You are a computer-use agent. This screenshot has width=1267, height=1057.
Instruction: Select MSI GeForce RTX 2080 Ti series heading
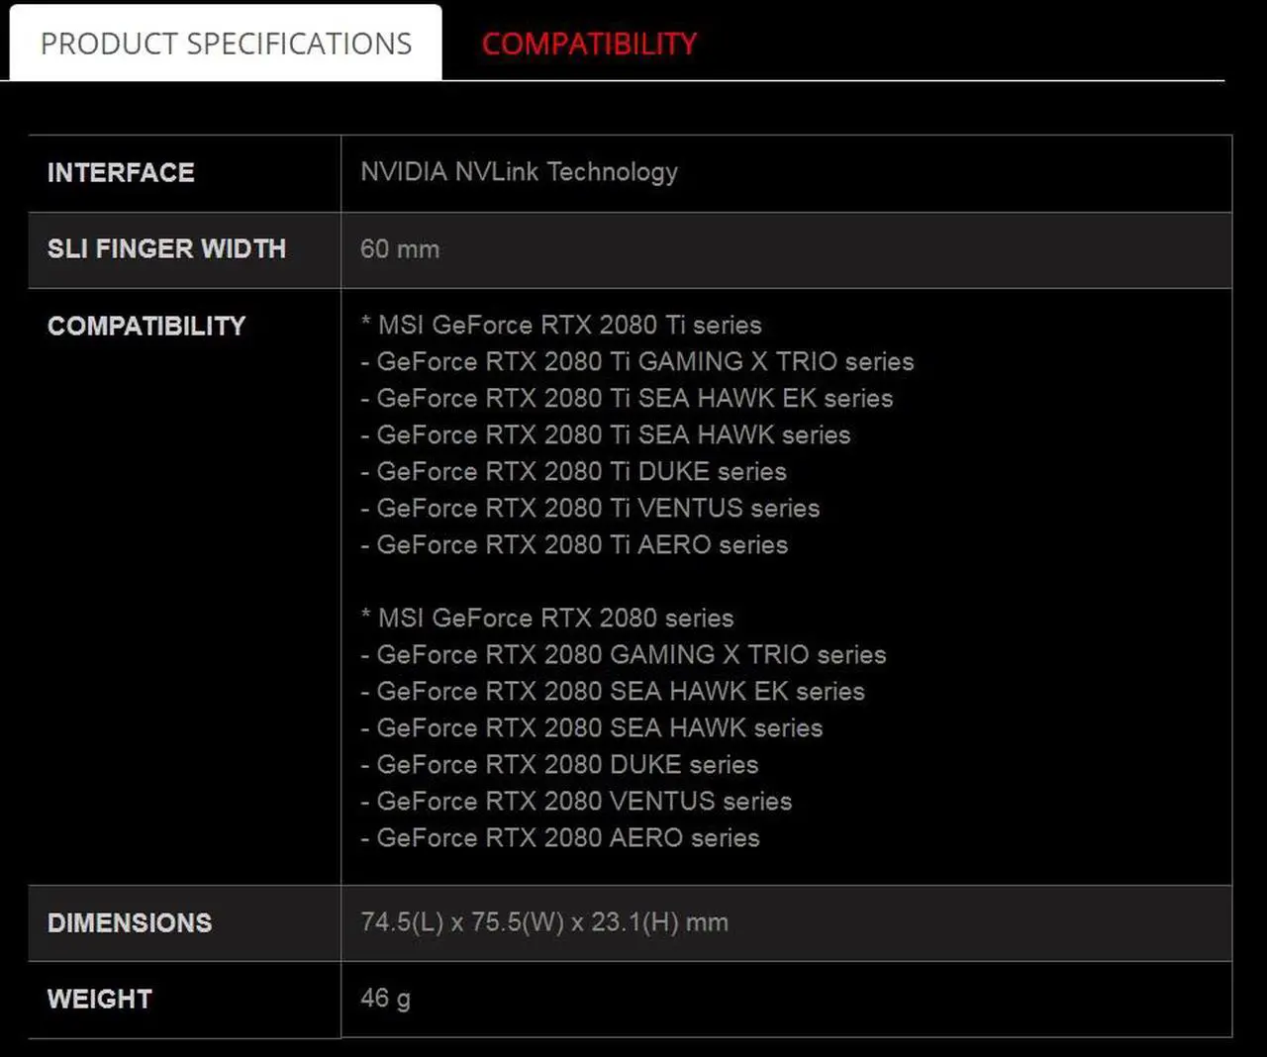[x=561, y=325]
